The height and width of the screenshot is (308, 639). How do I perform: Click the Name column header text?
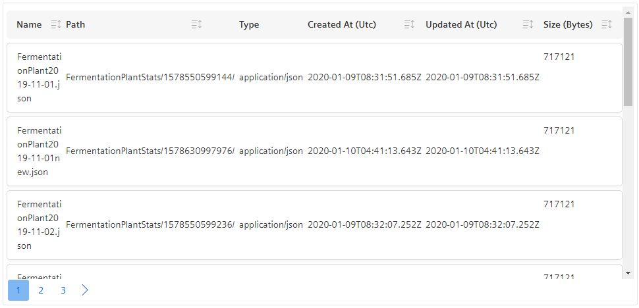(x=29, y=25)
